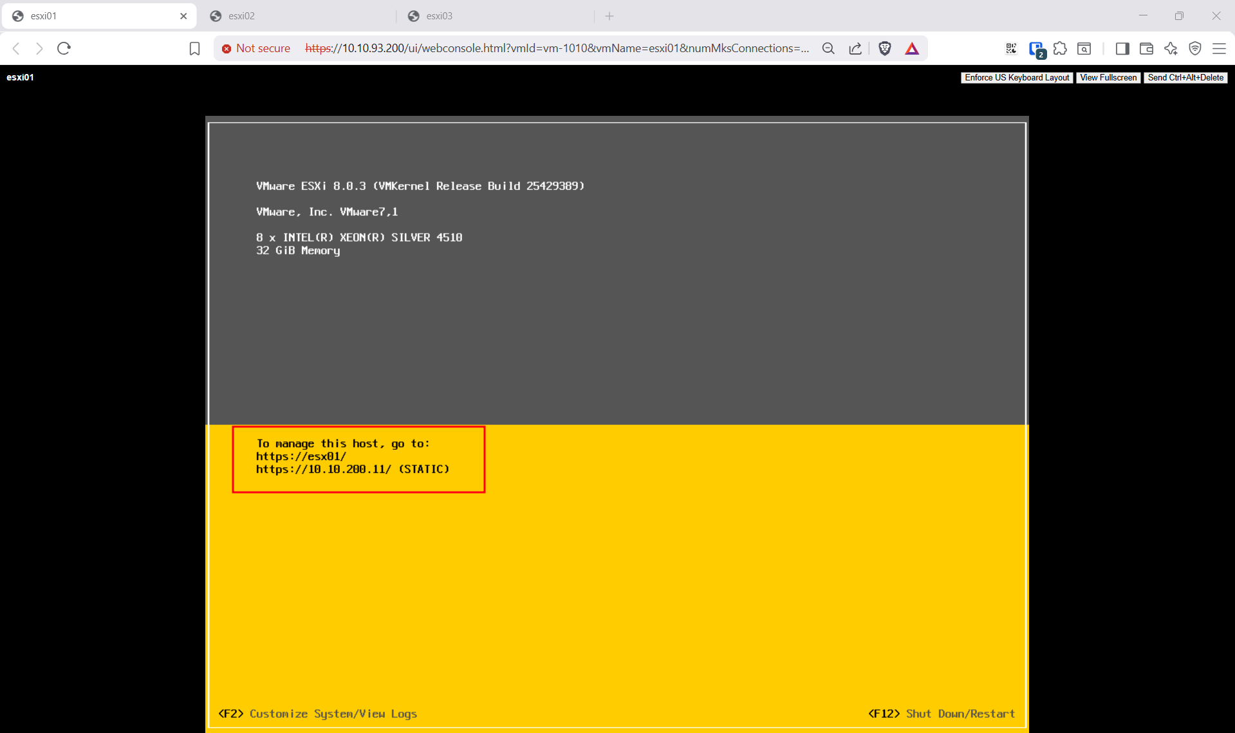The width and height of the screenshot is (1235, 733).
Task: Share this page link
Action: click(855, 48)
